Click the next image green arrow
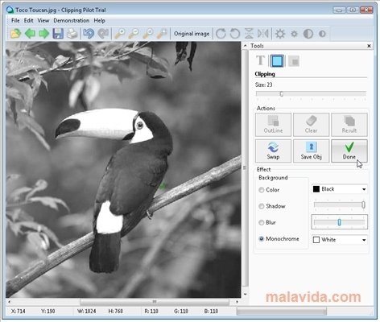Image resolution: width=380 pixels, height=322 pixels. 43,34
